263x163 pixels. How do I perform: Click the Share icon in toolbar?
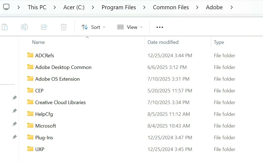tap(44, 27)
